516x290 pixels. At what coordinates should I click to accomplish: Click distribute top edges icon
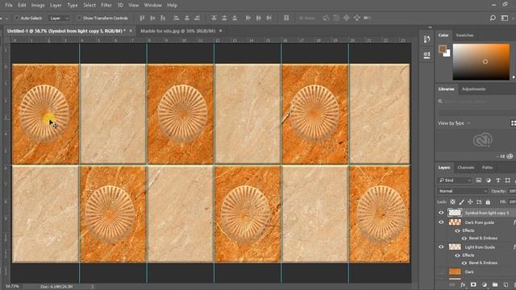[x=214, y=18]
